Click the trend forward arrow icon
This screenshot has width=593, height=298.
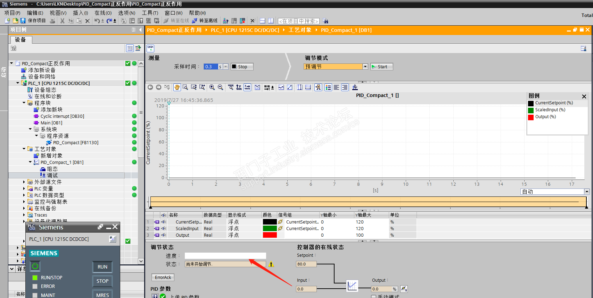click(158, 87)
